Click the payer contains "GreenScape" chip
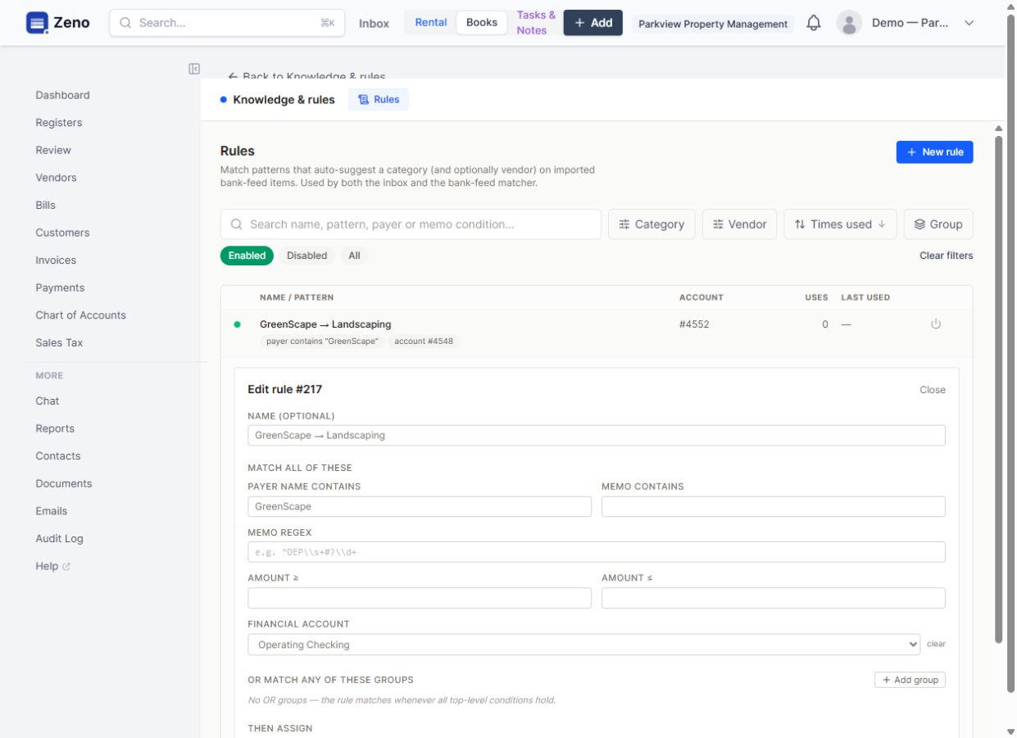This screenshot has height=738, width=1017. (x=323, y=341)
